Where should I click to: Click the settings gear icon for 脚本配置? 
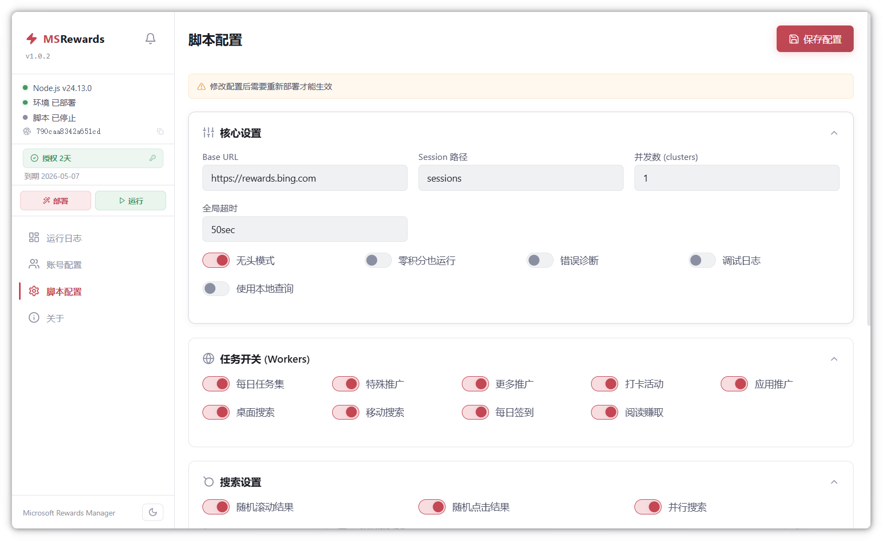click(x=34, y=291)
